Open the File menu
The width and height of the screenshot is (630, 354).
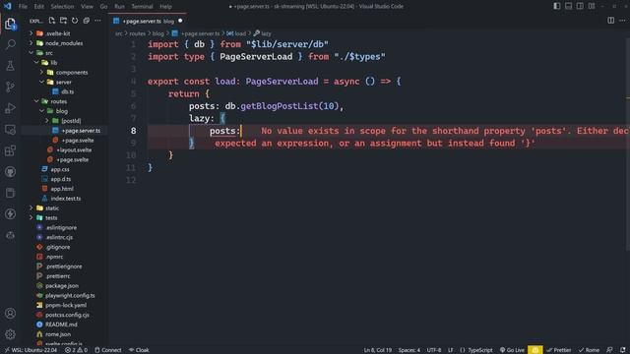coord(23,7)
